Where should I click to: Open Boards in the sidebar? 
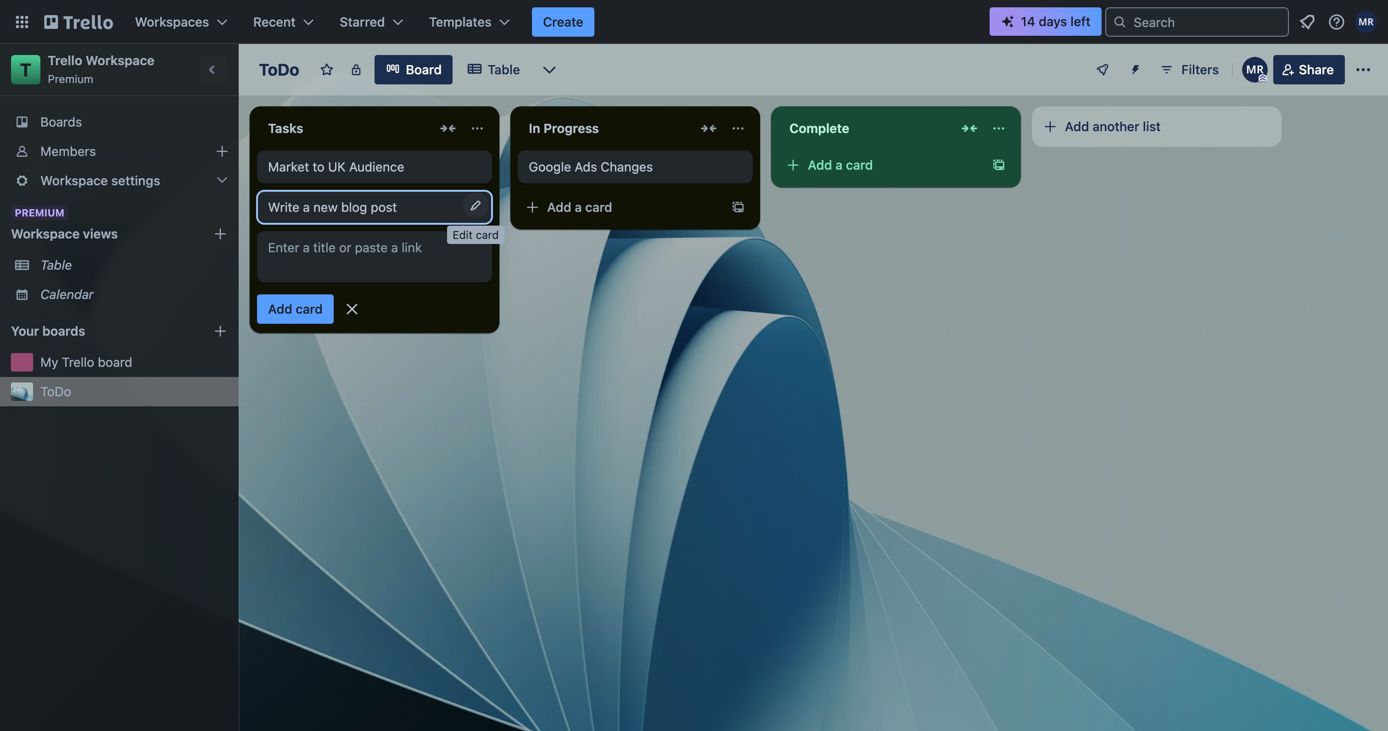pyautogui.click(x=119, y=122)
